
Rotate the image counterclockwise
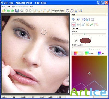click(72, 11)
